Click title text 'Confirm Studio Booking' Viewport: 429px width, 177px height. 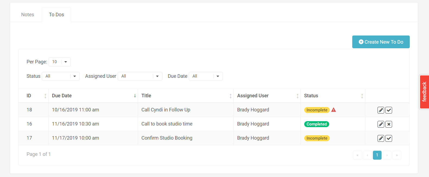tap(167, 138)
